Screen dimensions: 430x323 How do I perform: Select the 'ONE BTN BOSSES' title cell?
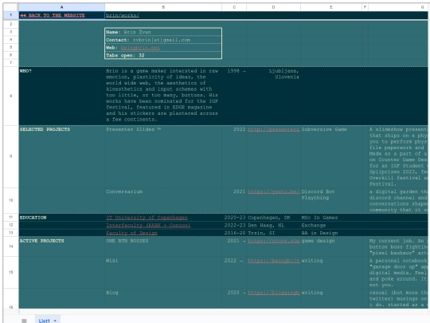[x=163, y=246]
